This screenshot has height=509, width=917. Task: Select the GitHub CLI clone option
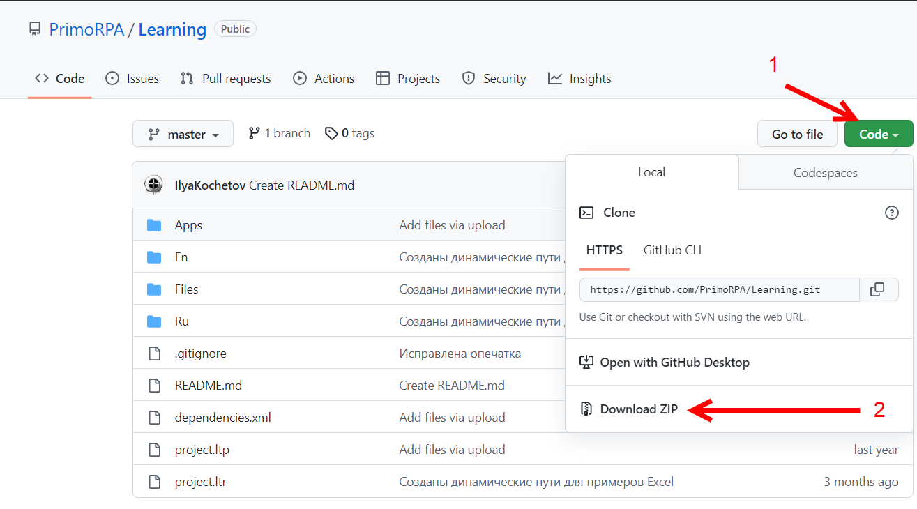point(672,250)
